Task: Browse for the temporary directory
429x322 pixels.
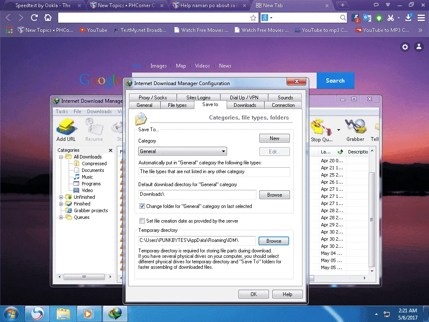Action: [x=274, y=241]
